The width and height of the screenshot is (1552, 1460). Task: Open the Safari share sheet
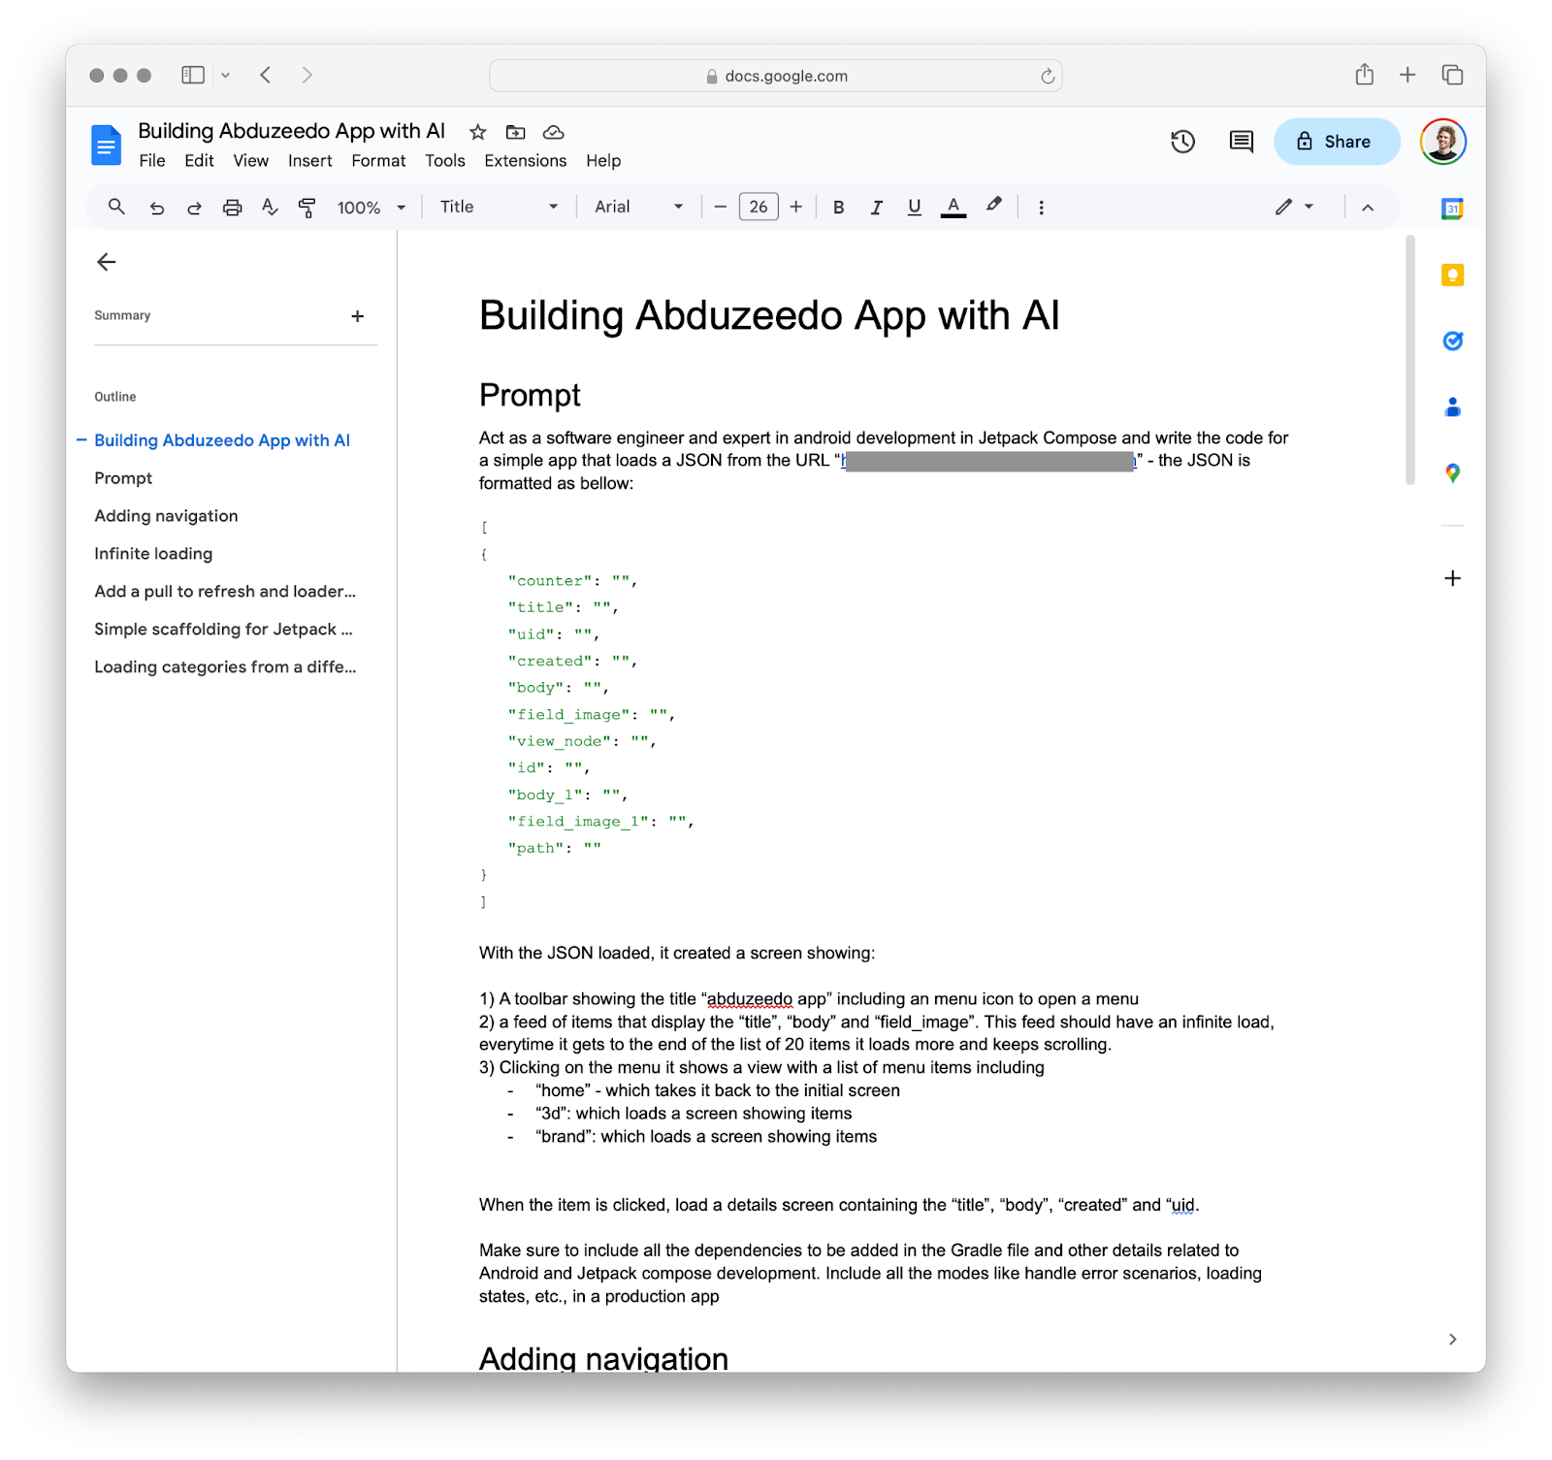click(x=1365, y=74)
